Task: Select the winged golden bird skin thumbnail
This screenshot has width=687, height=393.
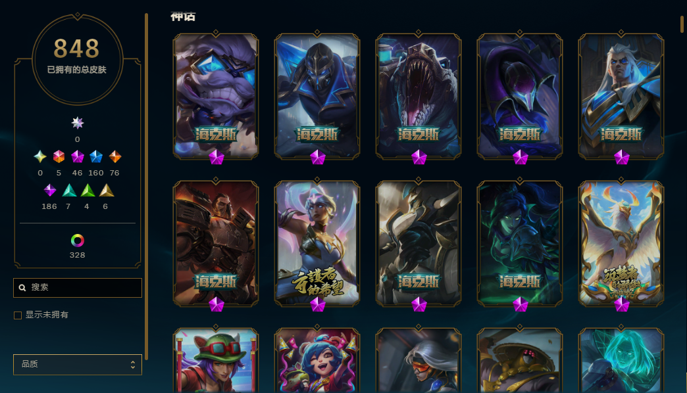Action: click(x=621, y=243)
